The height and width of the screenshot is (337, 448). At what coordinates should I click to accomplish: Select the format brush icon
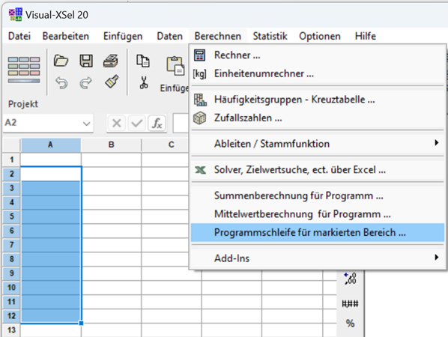point(112,82)
